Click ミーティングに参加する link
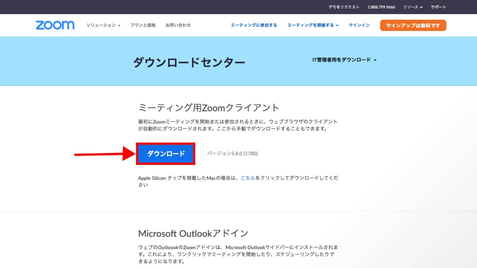Viewport: 477px width, 268px height. tap(254, 25)
